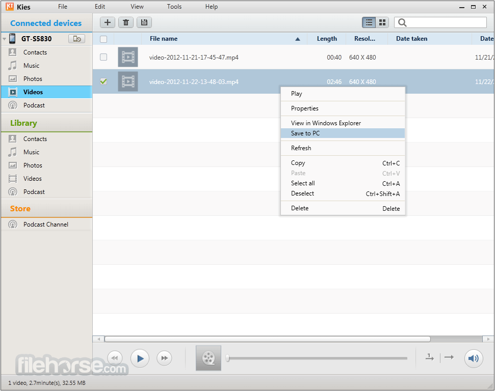Viewport: 495px width, 391px height.
Task: Switch to list view icon
Action: coord(369,22)
